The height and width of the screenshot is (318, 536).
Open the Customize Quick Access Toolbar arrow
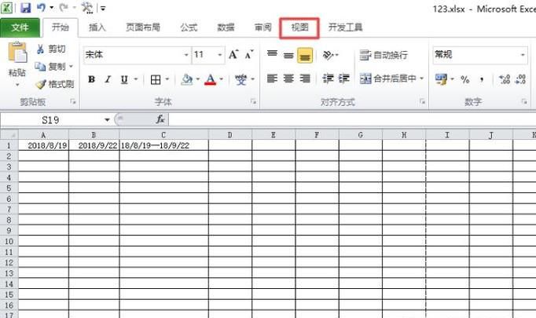point(103,8)
